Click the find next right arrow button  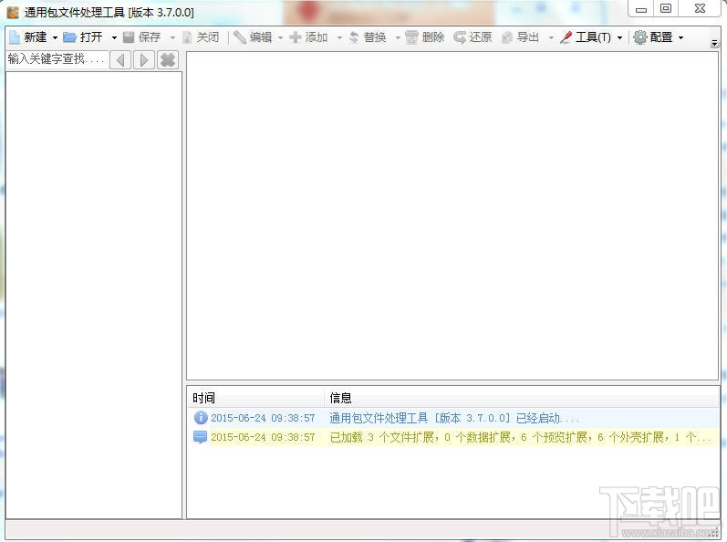[x=144, y=60]
